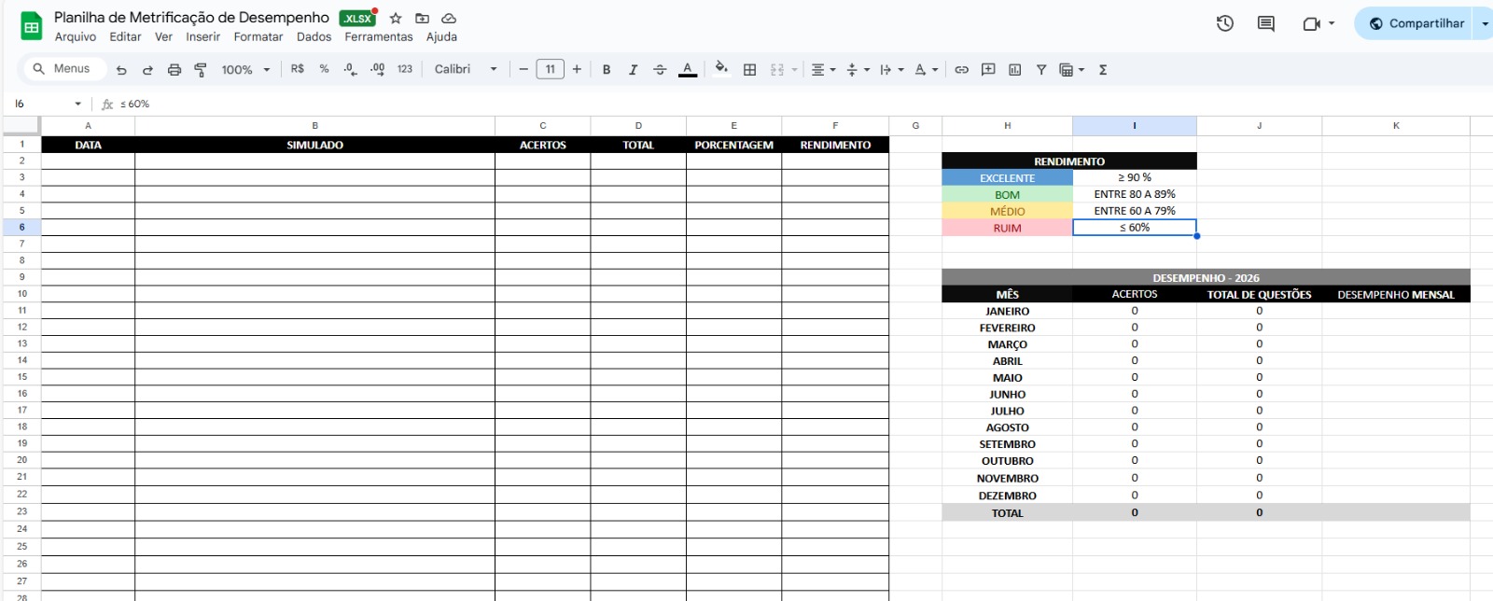The width and height of the screenshot is (1493, 601).
Task: Click the print icon
Action: pos(174,70)
